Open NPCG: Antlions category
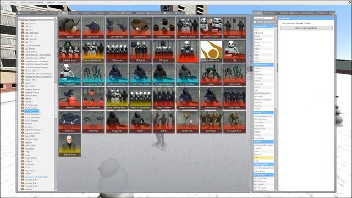352x198 pixels. [32, 108]
